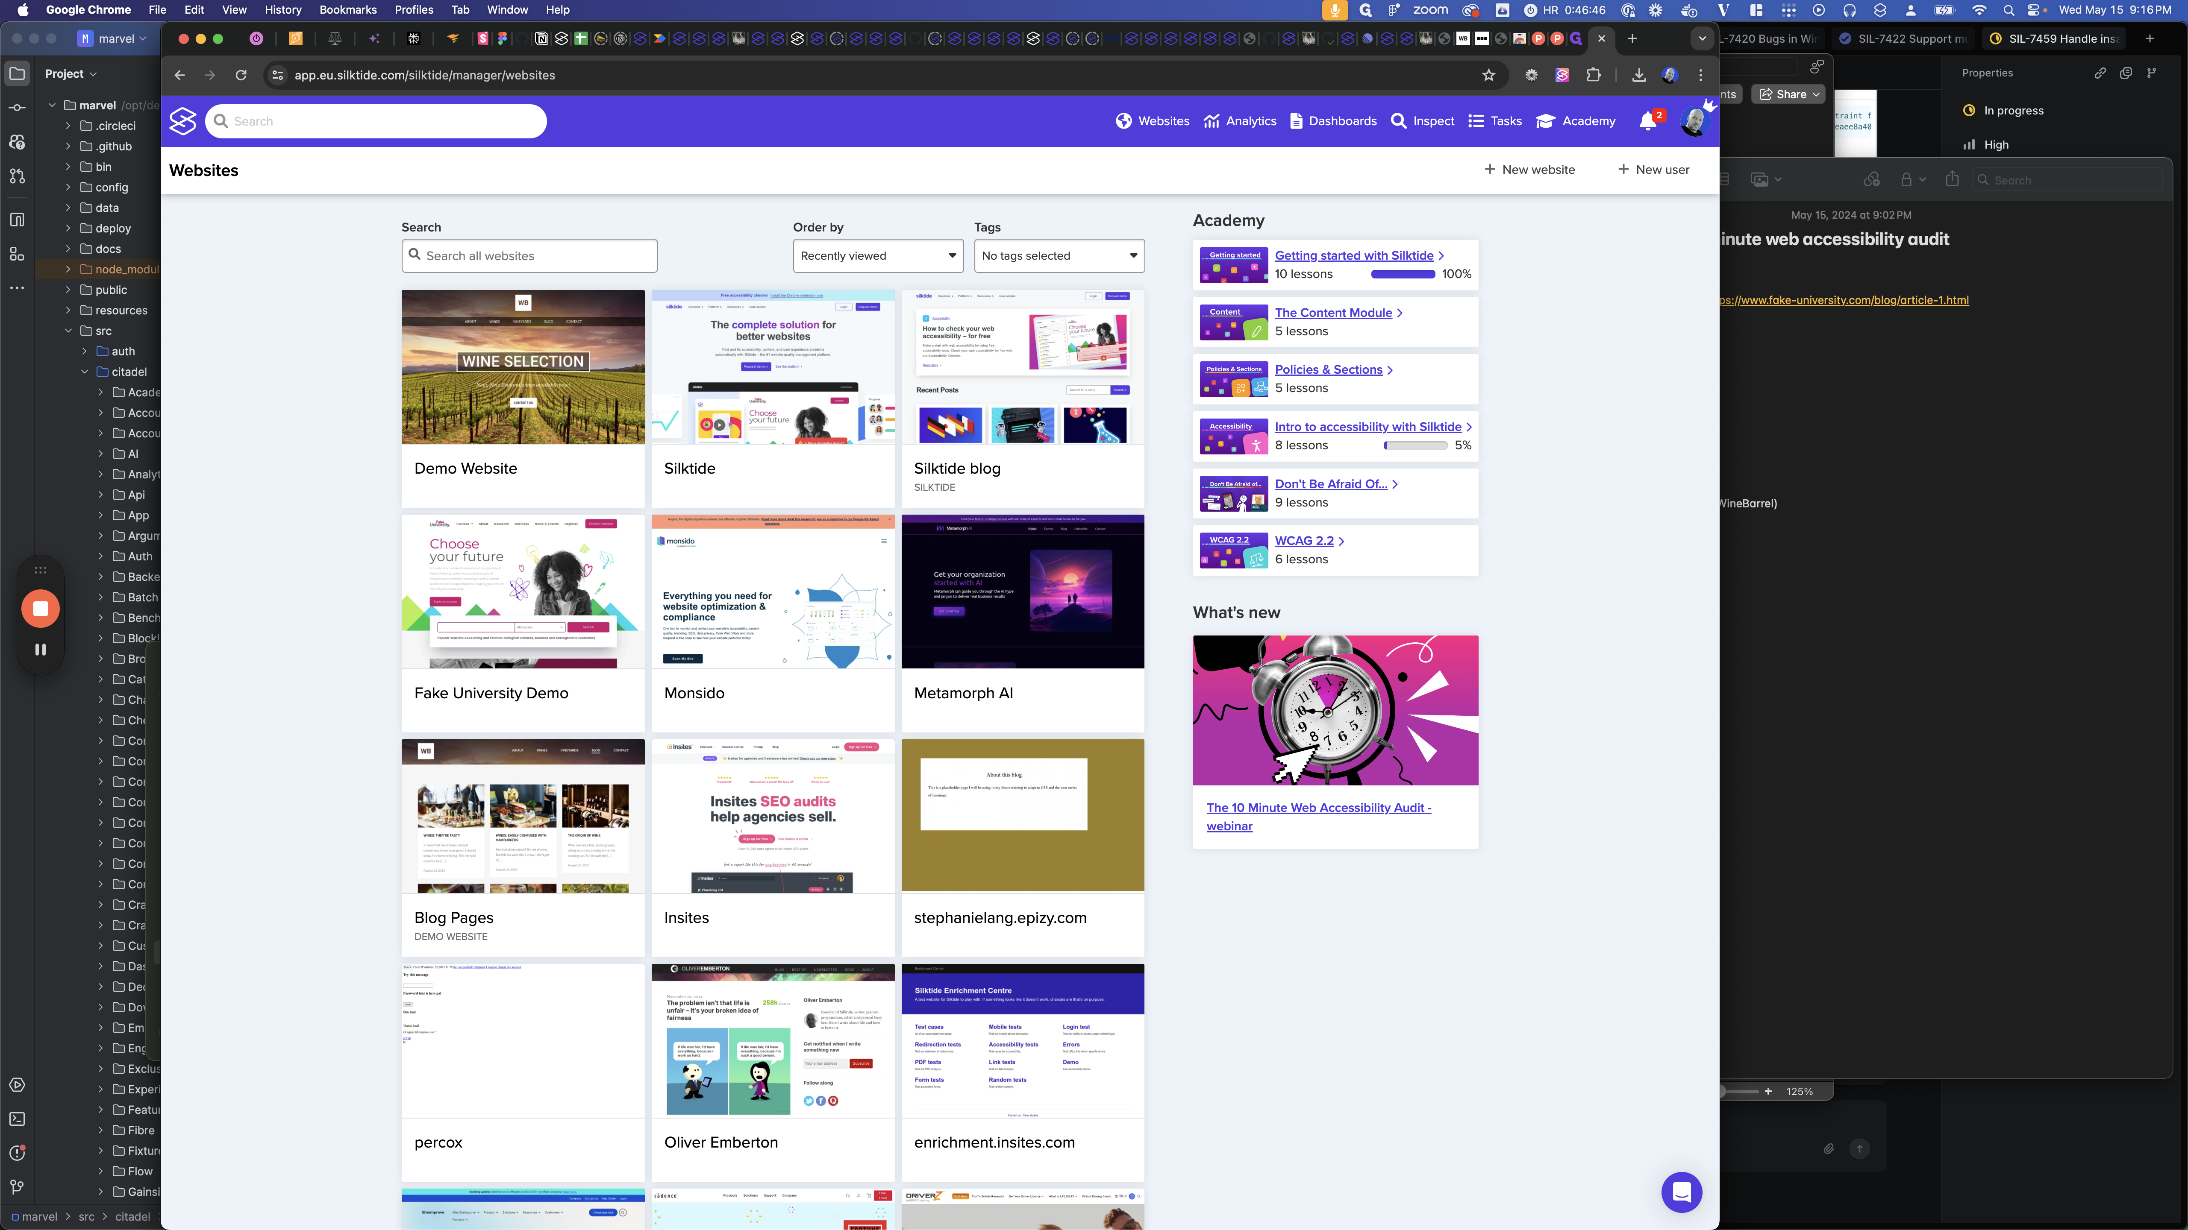
Task: Open the Oliver Emberton website card
Action: 773,1072
